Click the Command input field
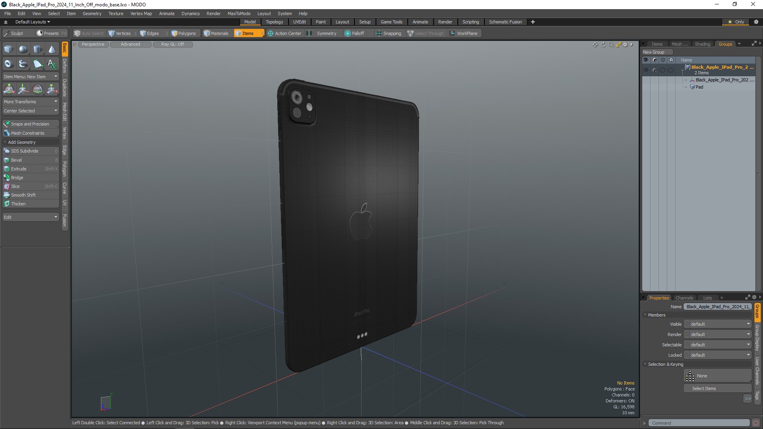This screenshot has height=429, width=763. [699, 423]
